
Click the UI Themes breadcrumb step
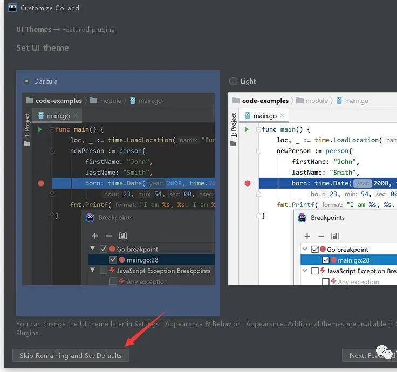point(33,29)
